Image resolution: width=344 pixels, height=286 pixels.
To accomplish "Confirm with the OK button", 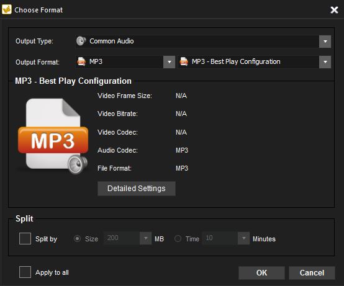I will pos(262,273).
